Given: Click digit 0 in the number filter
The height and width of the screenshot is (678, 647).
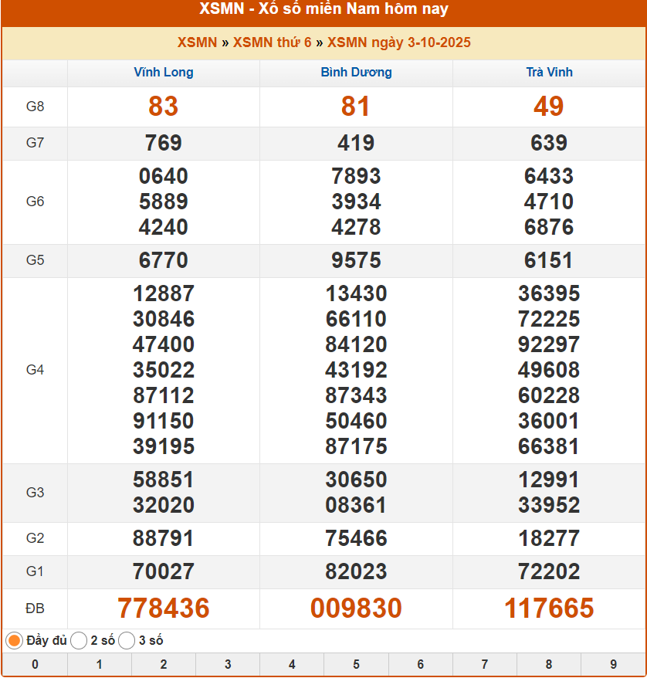Looking at the screenshot, I should (35, 664).
